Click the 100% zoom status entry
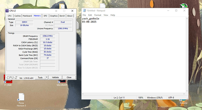The image size is (202, 110). coord(141,98)
